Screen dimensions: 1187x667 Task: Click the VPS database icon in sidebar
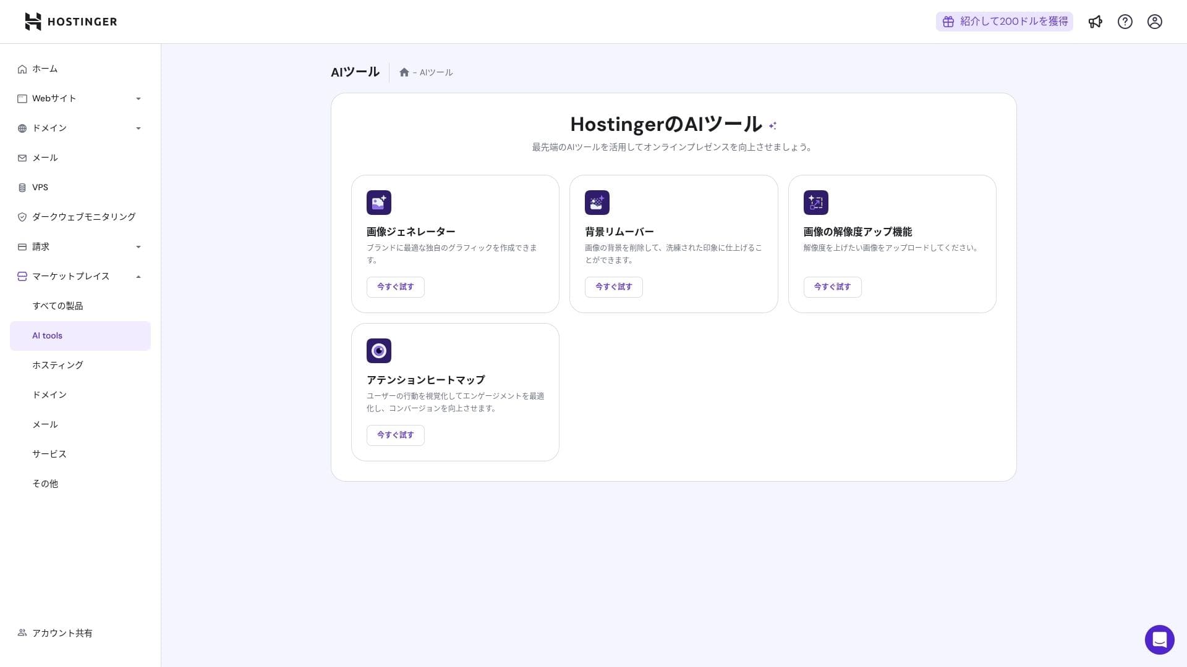pyautogui.click(x=22, y=188)
